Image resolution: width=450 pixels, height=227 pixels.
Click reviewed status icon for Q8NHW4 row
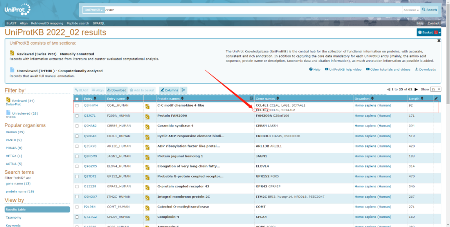[147, 107]
